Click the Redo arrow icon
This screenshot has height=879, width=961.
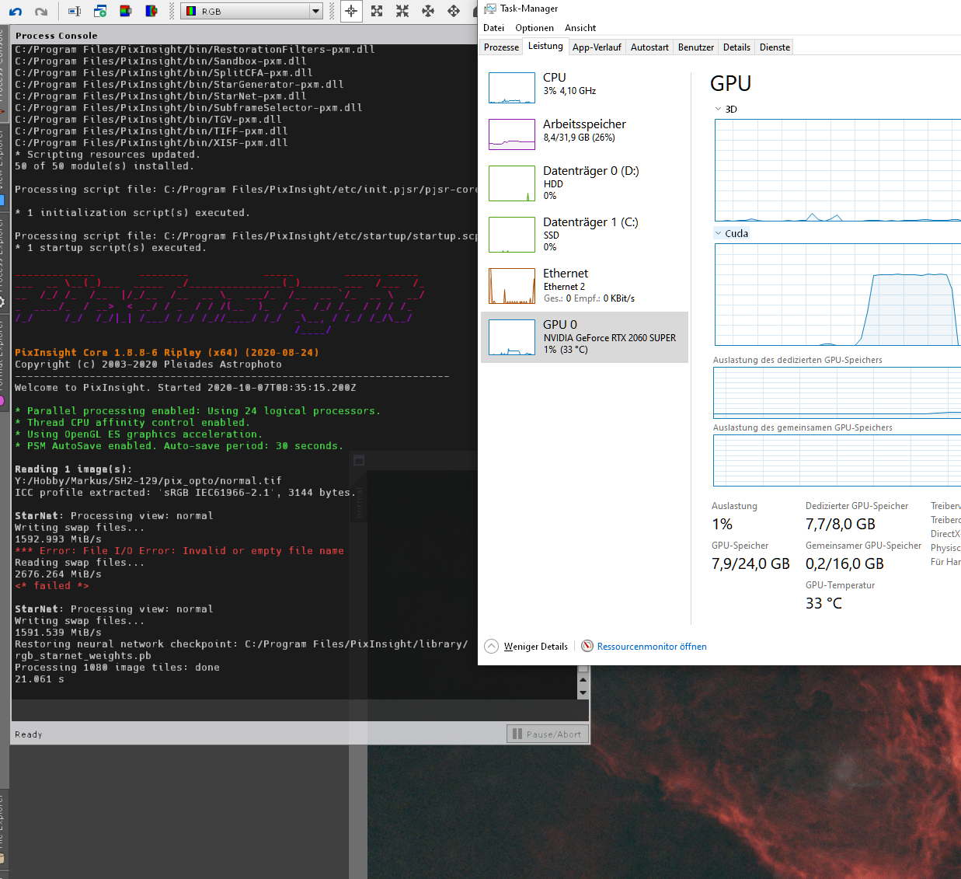click(41, 12)
